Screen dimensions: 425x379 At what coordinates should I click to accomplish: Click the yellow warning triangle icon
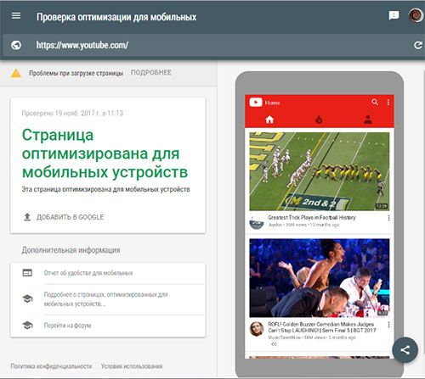(16, 73)
